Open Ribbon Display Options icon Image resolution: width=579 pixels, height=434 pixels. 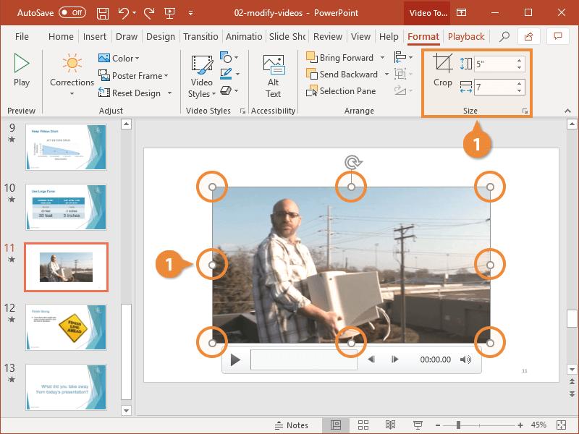pyautogui.click(x=461, y=12)
